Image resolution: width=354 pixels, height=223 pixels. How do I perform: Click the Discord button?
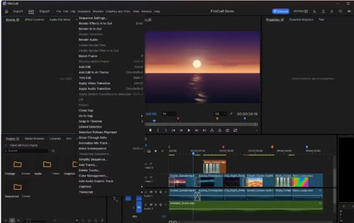pyautogui.click(x=281, y=12)
